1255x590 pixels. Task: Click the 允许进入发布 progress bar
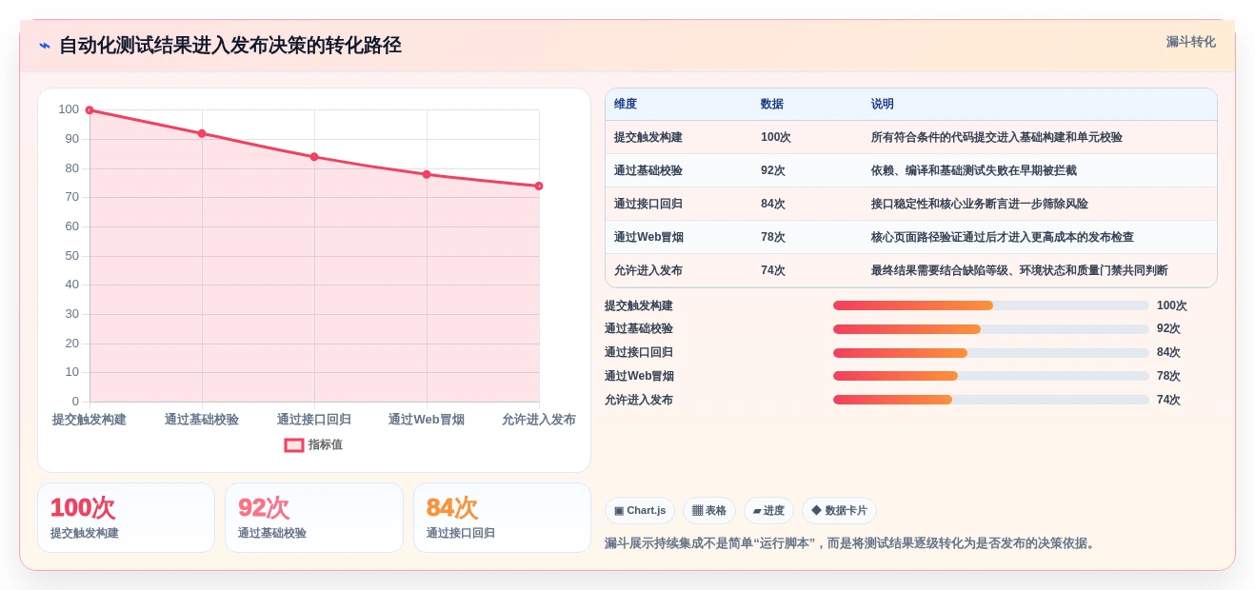[991, 400]
